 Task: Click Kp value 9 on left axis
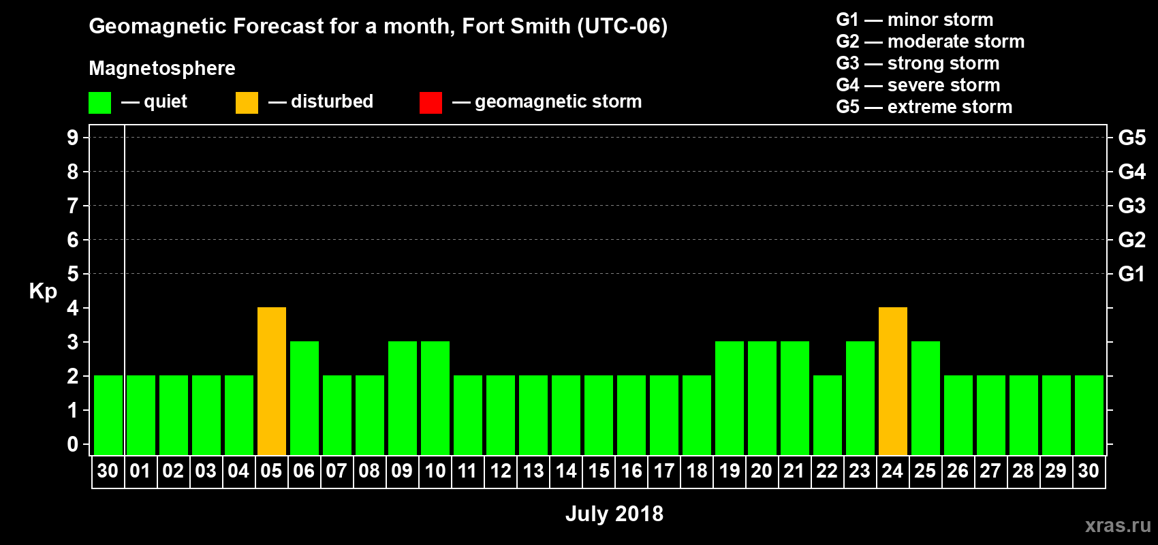73,138
